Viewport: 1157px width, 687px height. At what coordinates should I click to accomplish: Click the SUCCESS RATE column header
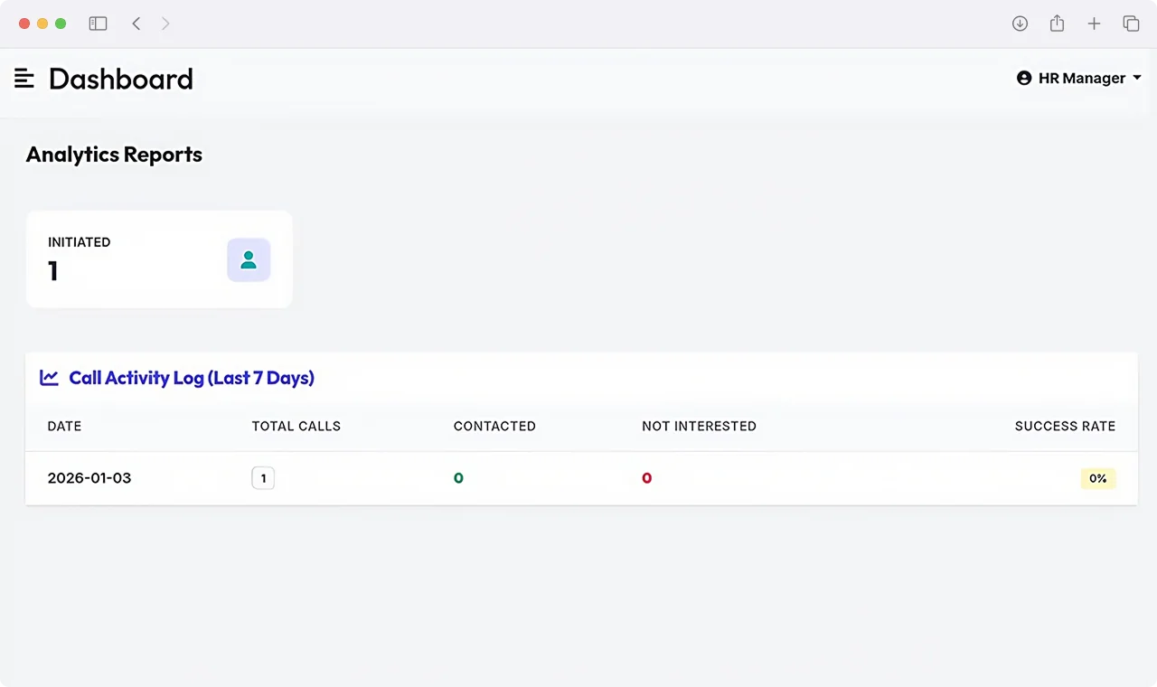click(x=1065, y=426)
